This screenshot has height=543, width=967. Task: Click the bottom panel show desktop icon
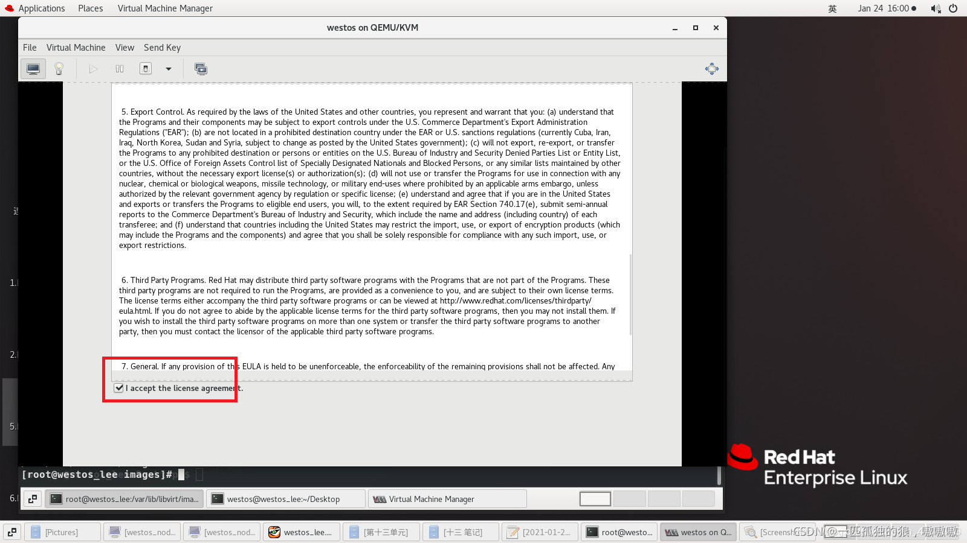tap(12, 532)
